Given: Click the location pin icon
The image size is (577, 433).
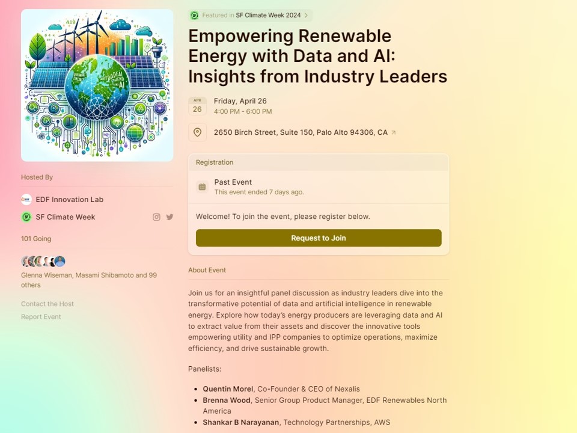Looking at the screenshot, I should [x=198, y=132].
